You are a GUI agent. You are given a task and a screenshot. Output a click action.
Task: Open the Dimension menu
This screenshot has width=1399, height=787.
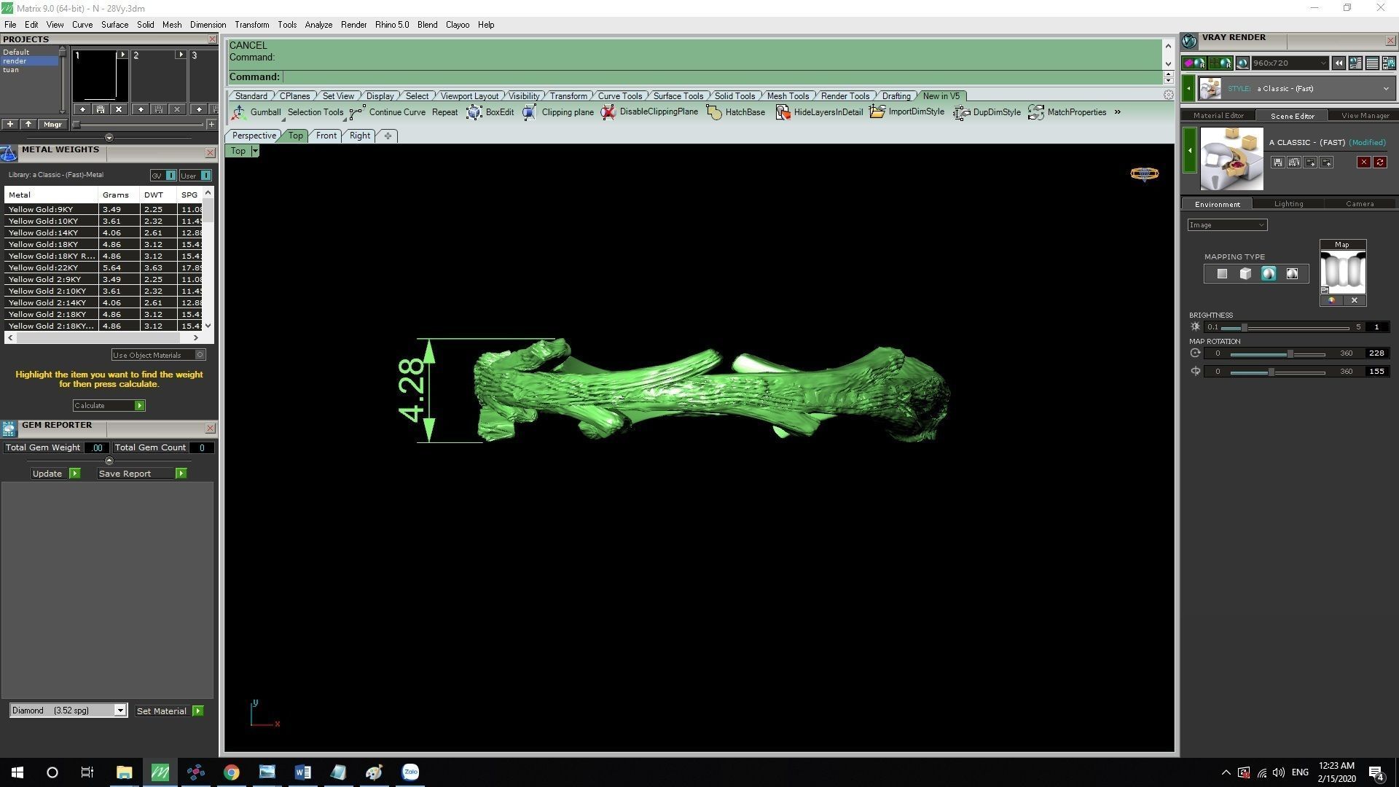click(208, 25)
